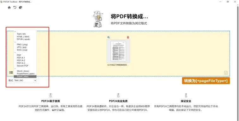Open the color theme palette icon

point(21,8)
